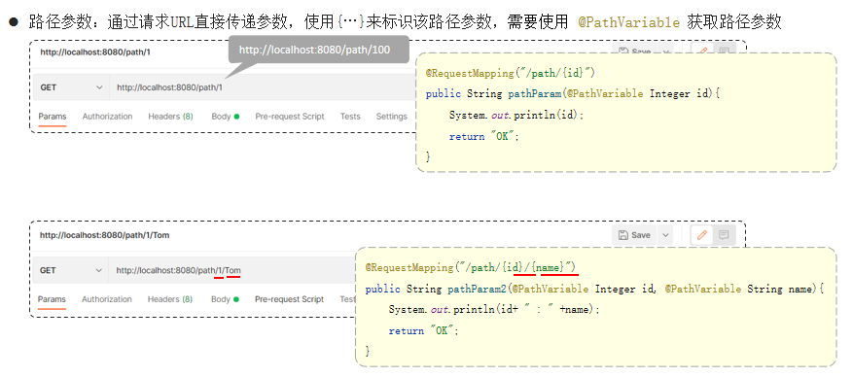Click the gray tooltip showing localhost:8080/path/100

319,50
